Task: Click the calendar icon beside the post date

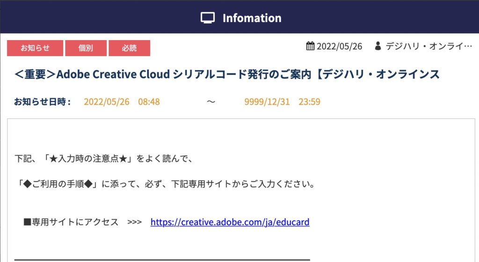Action: [x=310, y=46]
